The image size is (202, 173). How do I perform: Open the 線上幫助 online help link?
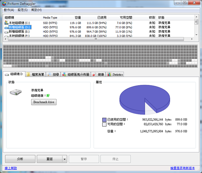click(10, 168)
